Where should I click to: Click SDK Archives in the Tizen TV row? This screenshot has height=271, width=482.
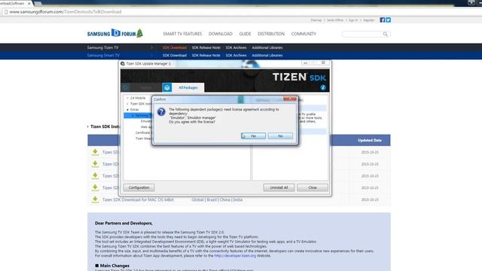click(236, 47)
